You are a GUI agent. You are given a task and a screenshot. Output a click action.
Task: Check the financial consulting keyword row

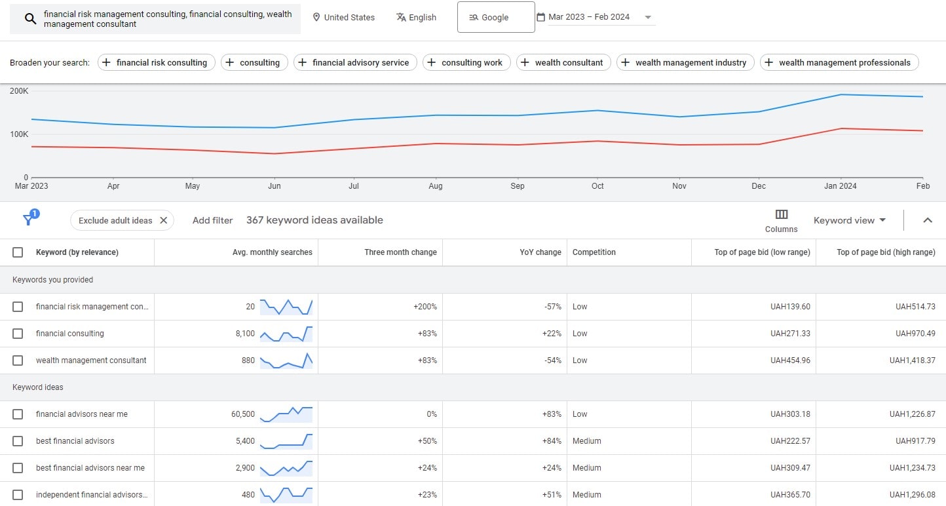[18, 334]
